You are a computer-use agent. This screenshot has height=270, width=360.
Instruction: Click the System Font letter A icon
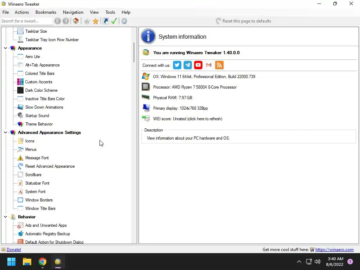20,192
